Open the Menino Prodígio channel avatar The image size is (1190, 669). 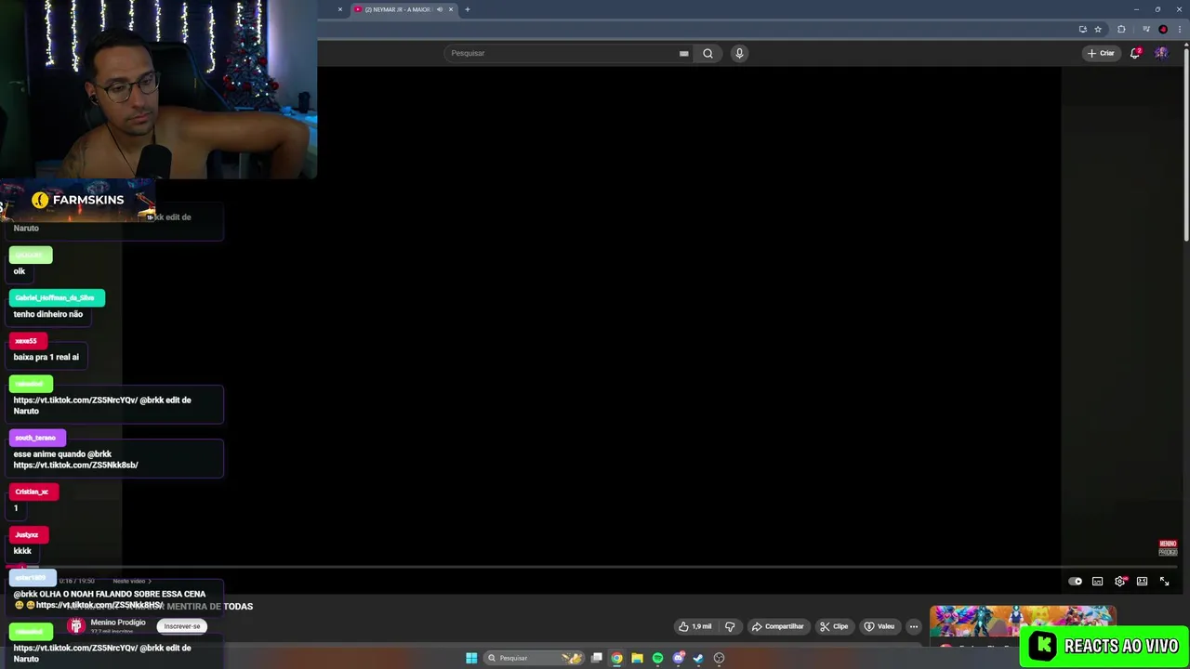(76, 625)
